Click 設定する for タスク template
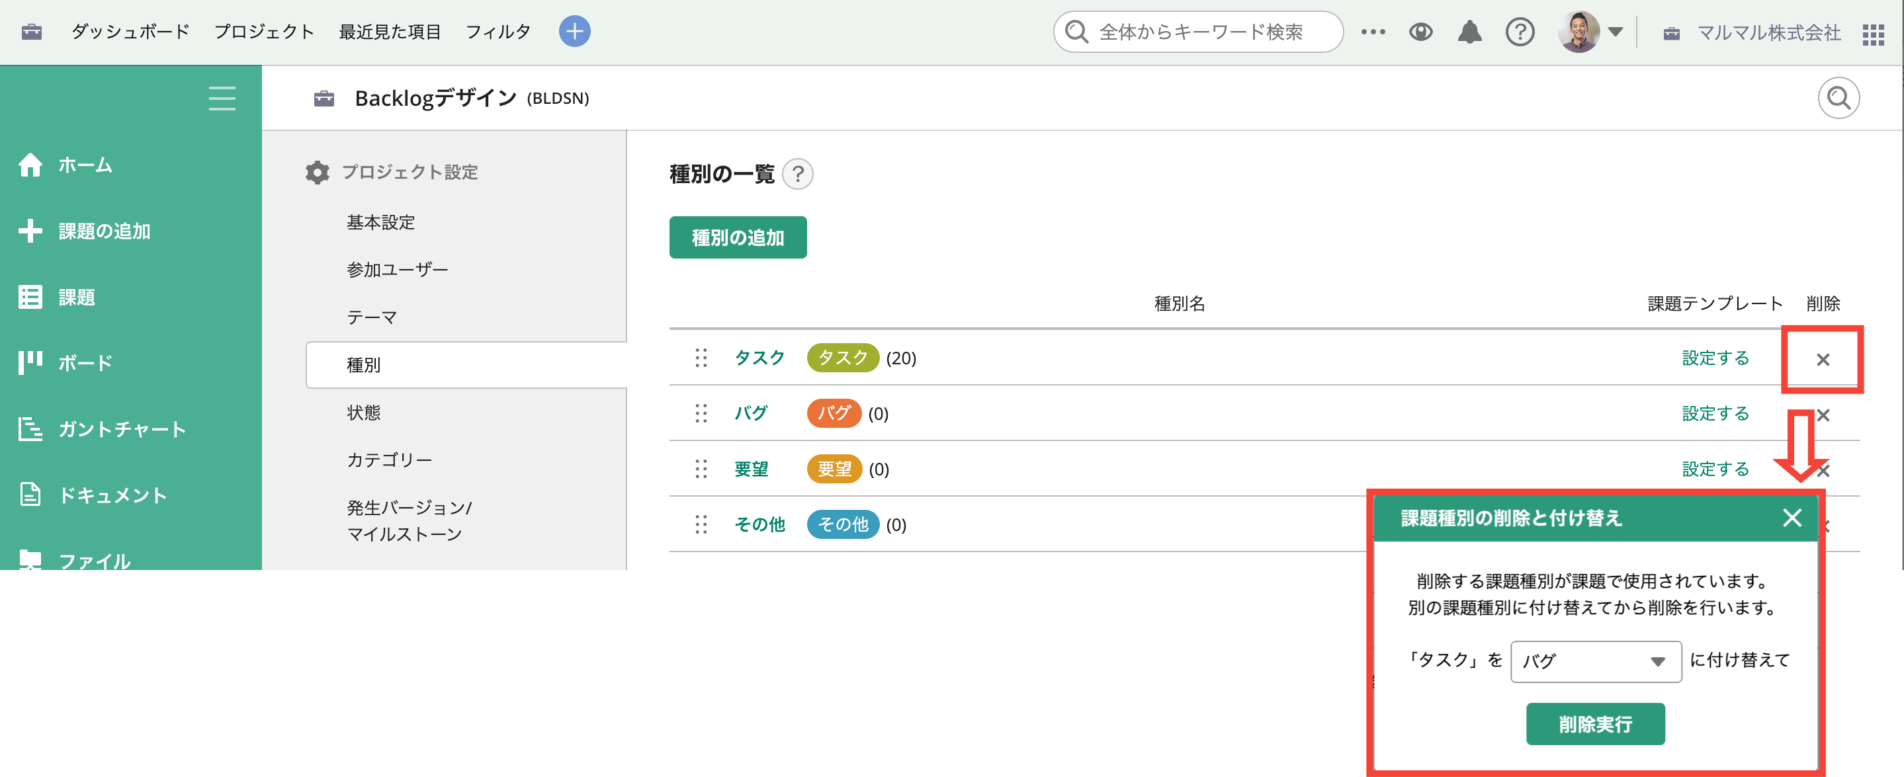 pyautogui.click(x=1715, y=358)
